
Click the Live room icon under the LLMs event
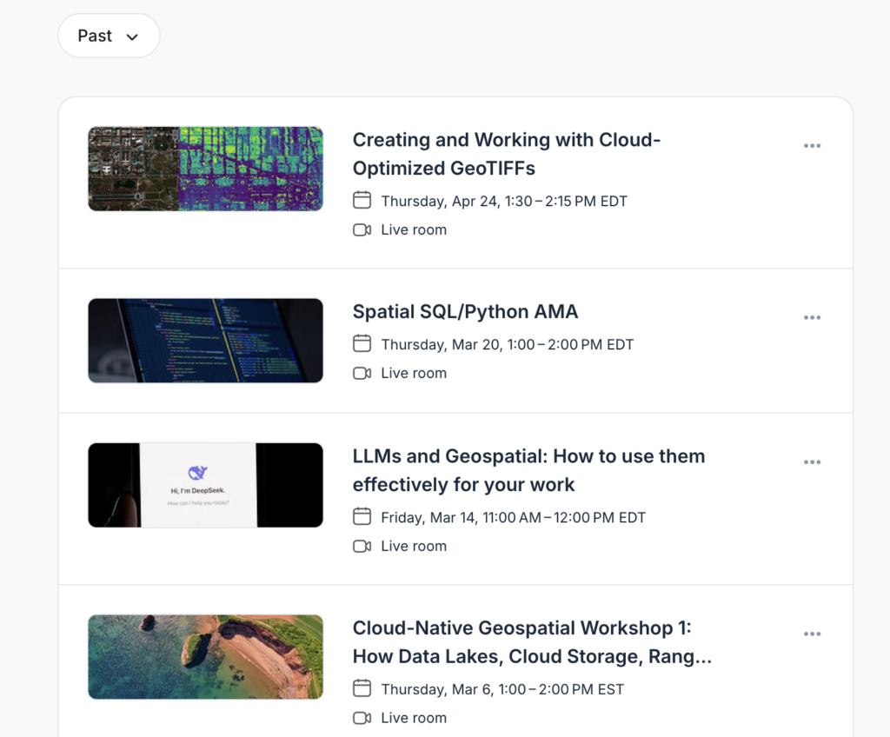tap(362, 545)
